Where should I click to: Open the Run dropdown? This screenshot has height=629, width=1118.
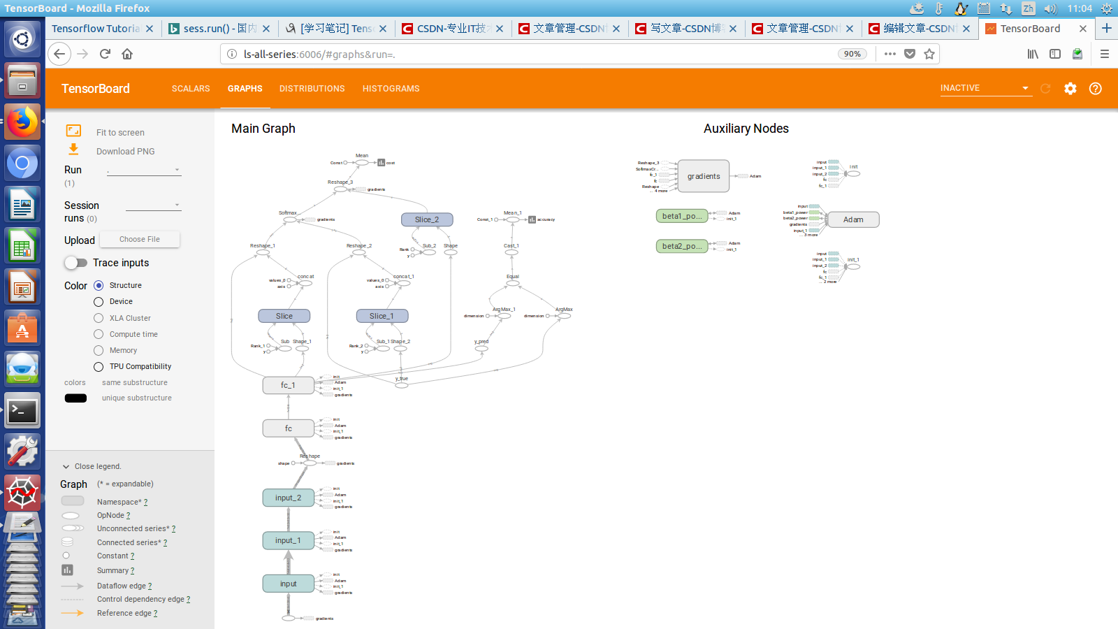click(144, 170)
